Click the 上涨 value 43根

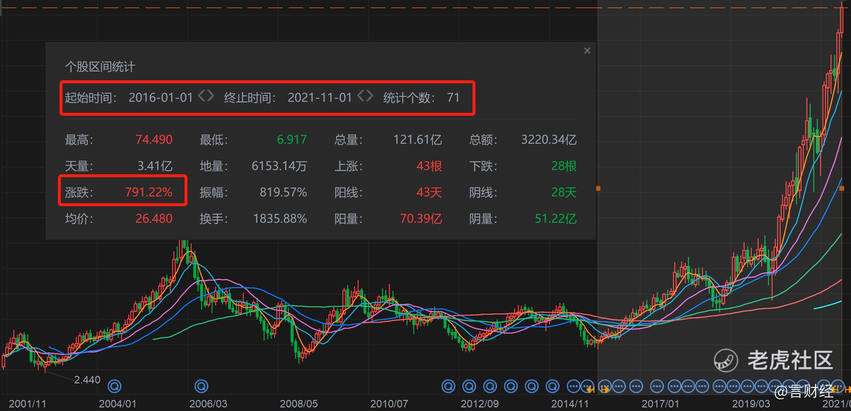(429, 166)
